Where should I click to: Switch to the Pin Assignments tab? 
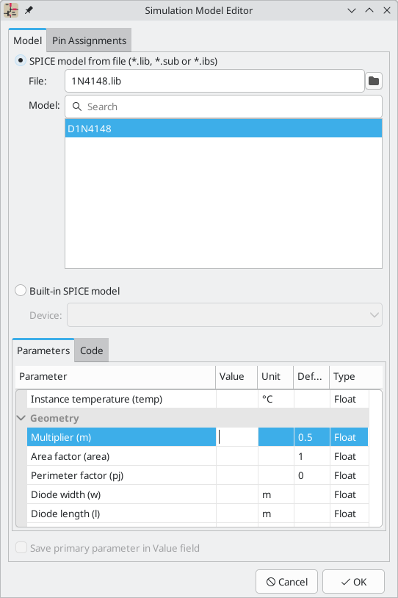click(89, 40)
